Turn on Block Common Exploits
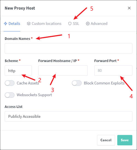This screenshot has width=137, height=150. pos(77,83)
